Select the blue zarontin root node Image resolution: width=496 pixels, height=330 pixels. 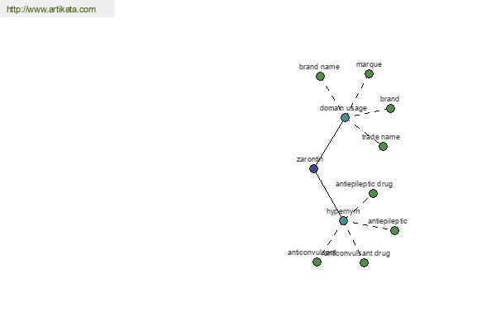[313, 168]
